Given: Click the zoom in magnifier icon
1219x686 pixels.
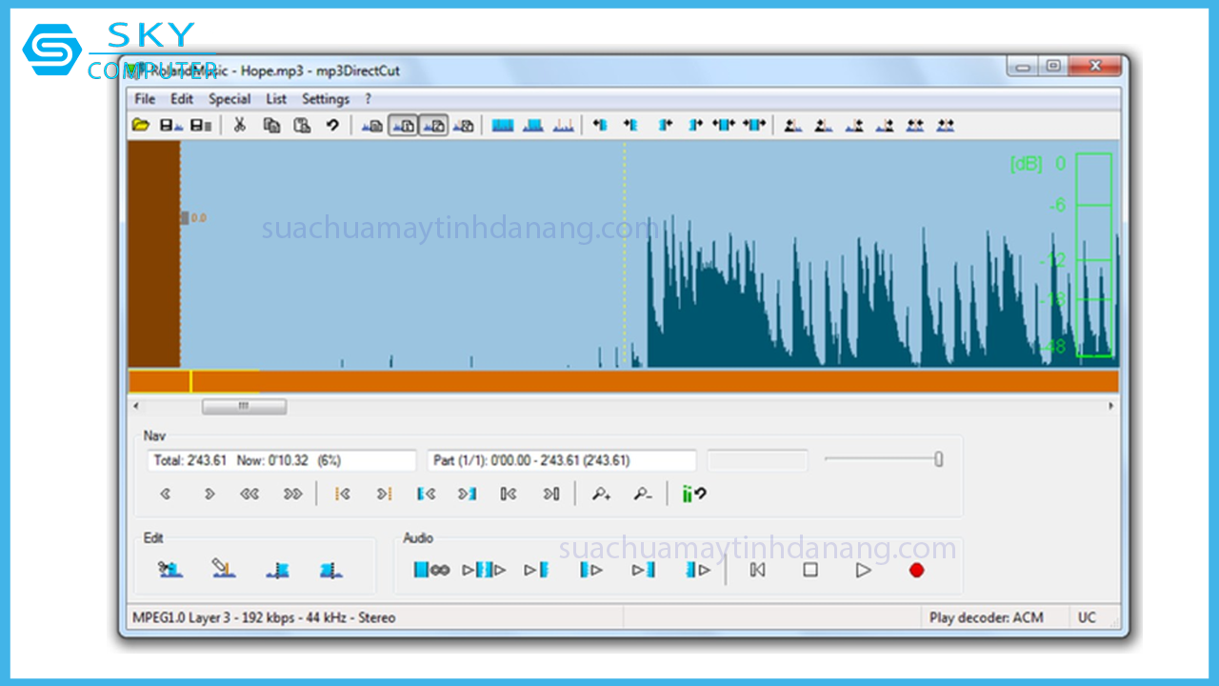Looking at the screenshot, I should [601, 494].
